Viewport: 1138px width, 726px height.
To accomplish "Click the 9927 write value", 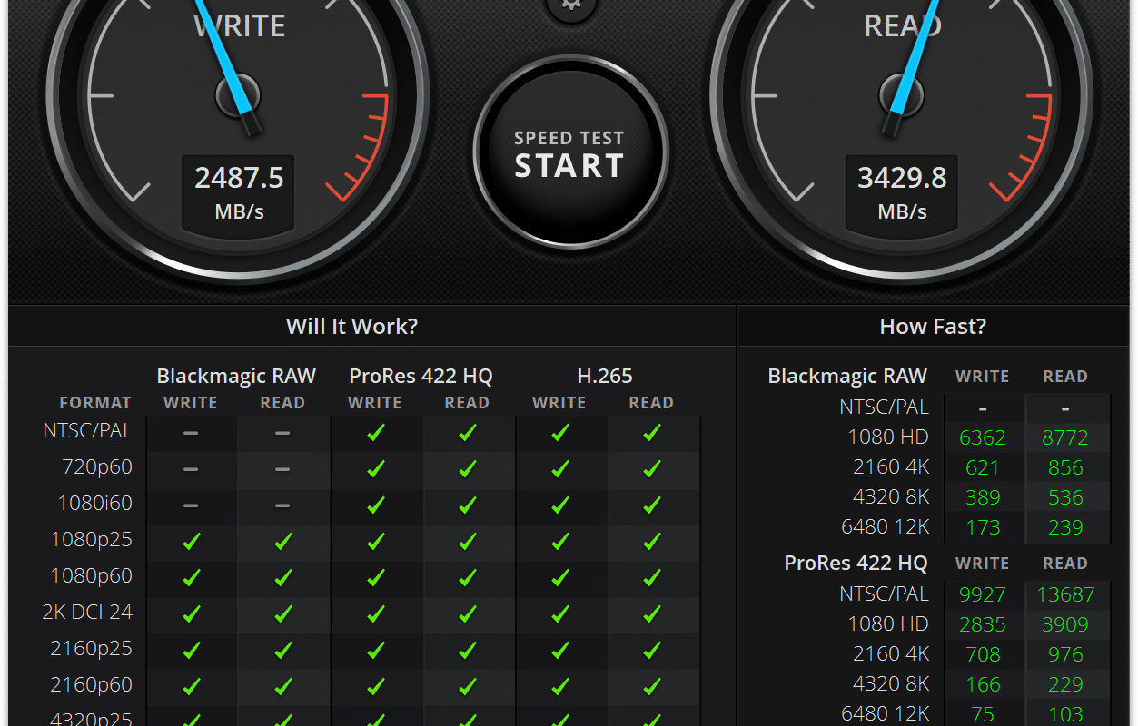I will [x=983, y=595].
